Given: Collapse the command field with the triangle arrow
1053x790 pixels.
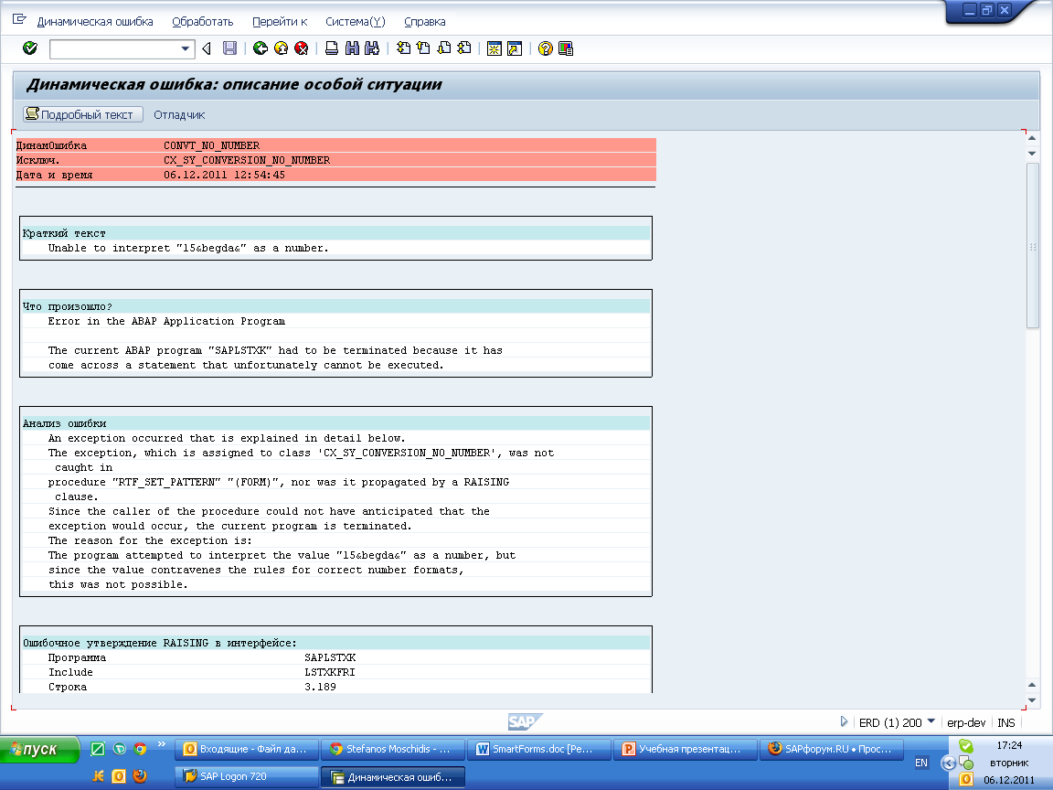Looking at the screenshot, I should click(x=207, y=48).
